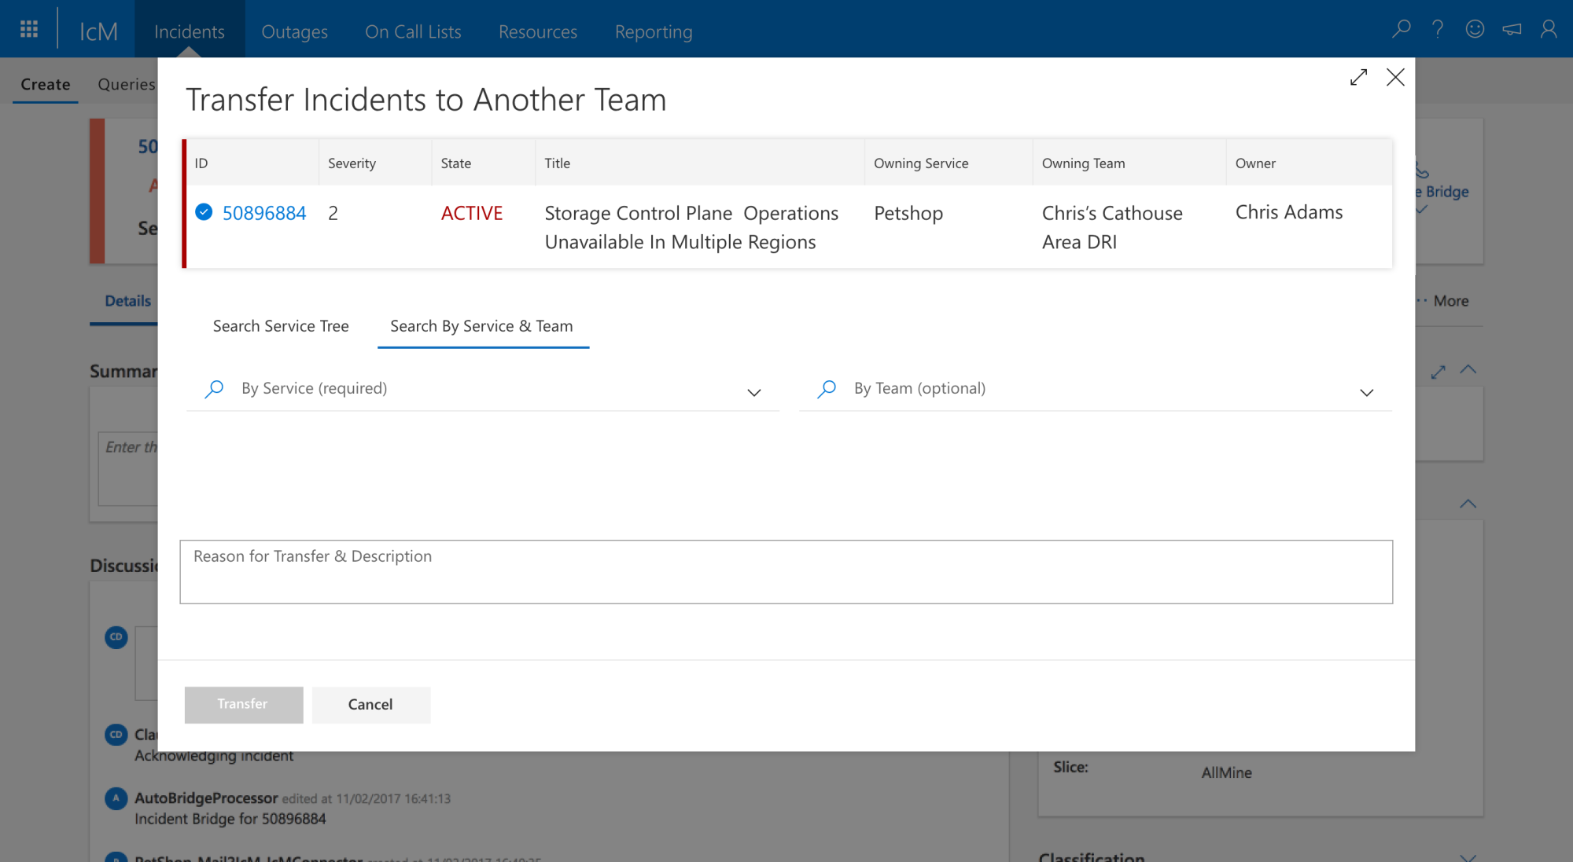Collapse the Classification section chevron
Image resolution: width=1573 pixels, height=862 pixels.
(x=1468, y=856)
